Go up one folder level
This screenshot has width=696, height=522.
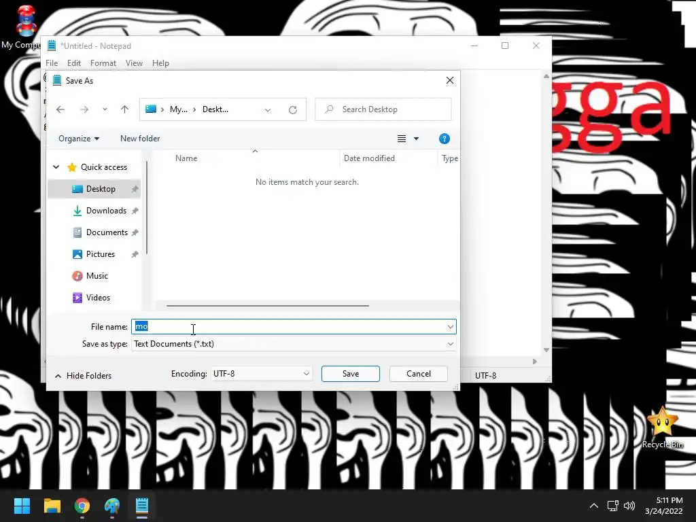(x=124, y=109)
